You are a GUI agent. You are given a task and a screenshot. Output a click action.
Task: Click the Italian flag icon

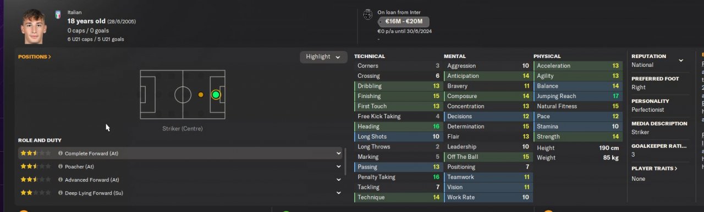[58, 15]
